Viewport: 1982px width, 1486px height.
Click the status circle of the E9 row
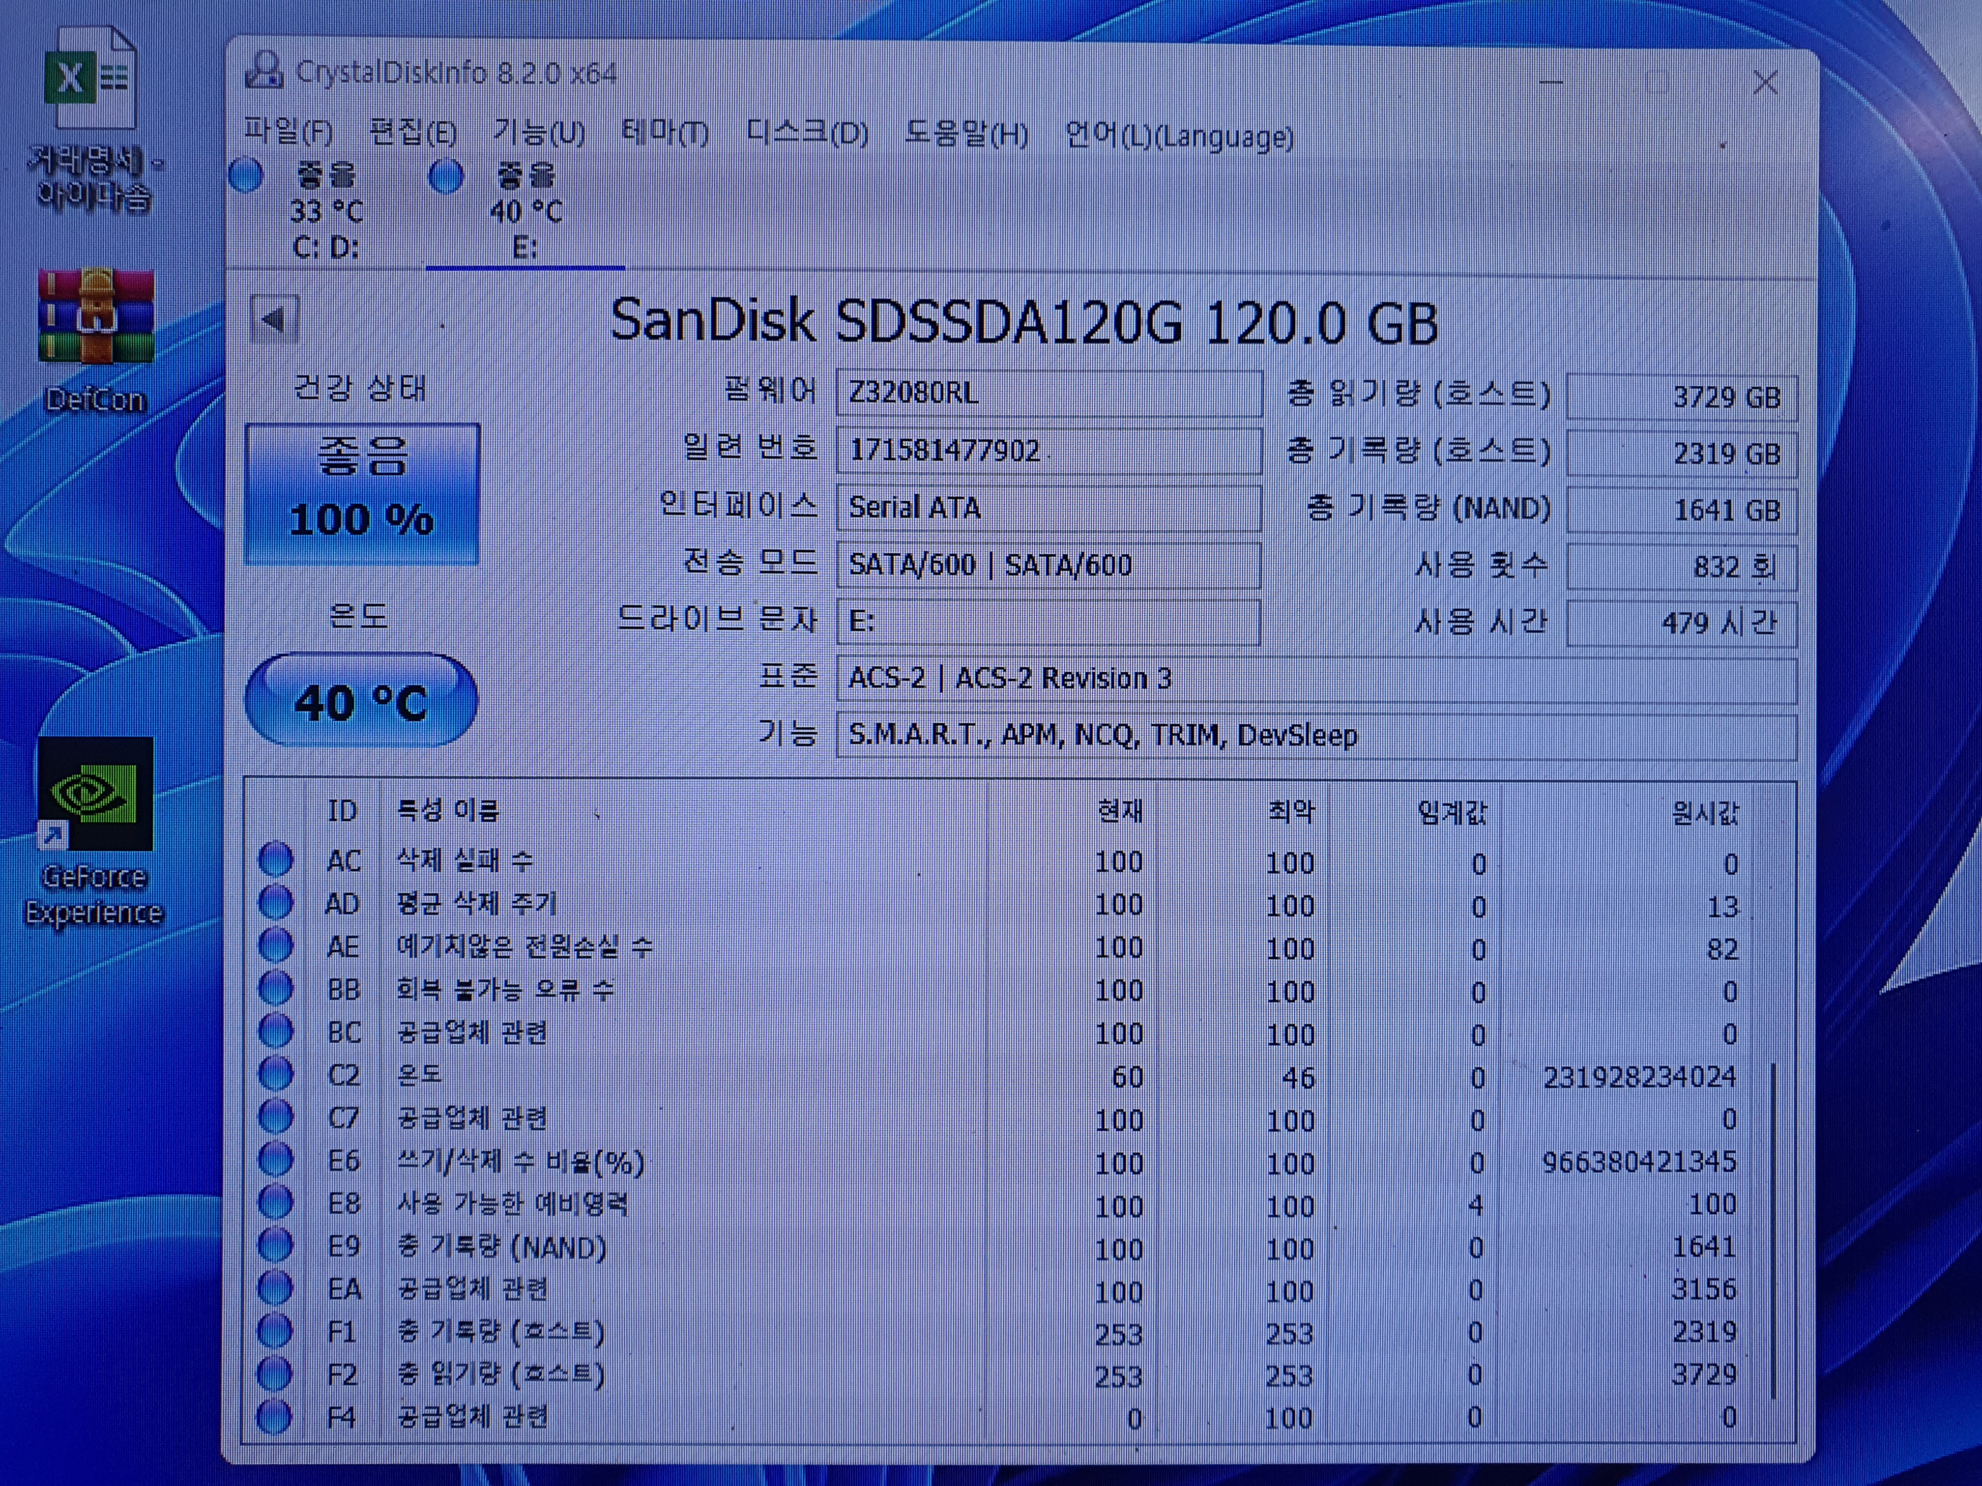[275, 1245]
